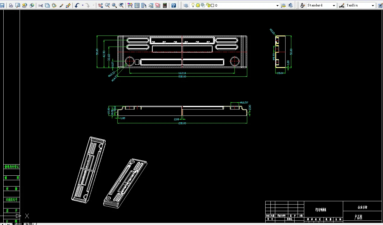Click Make Object's Layer Current icon

[x=283, y=5]
